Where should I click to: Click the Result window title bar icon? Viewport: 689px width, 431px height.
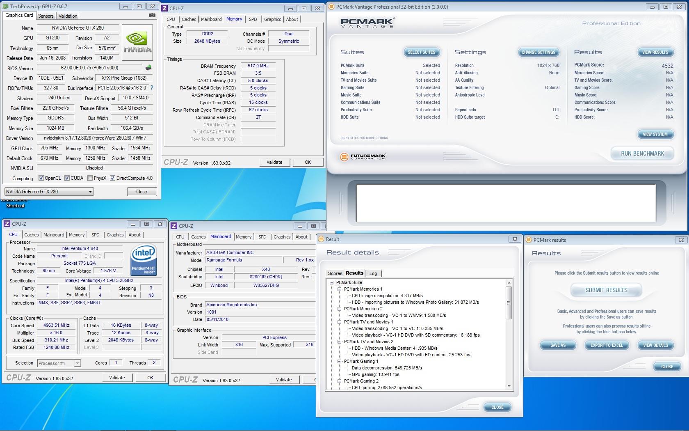point(321,239)
